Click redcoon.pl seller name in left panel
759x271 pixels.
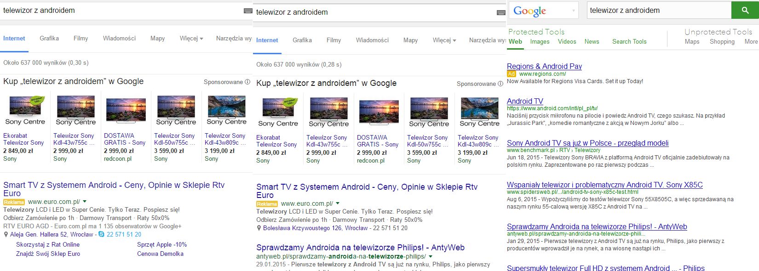pyautogui.click(x=118, y=158)
